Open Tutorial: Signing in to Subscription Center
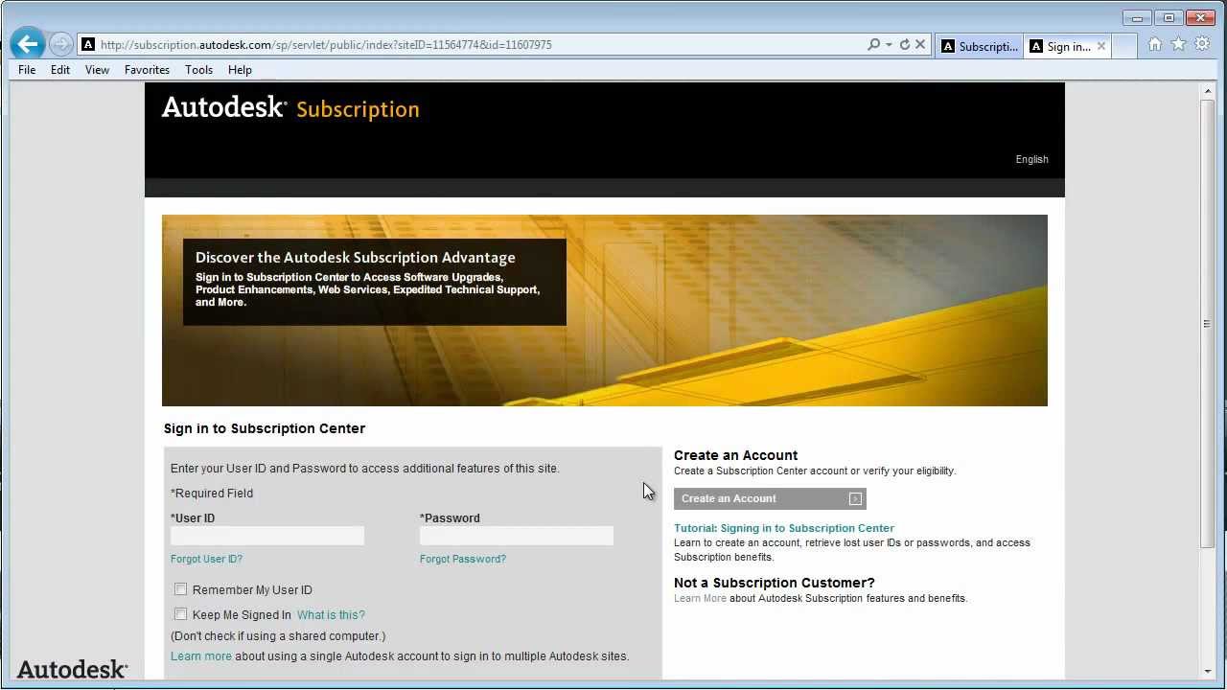The height and width of the screenshot is (690, 1227). pos(784,528)
